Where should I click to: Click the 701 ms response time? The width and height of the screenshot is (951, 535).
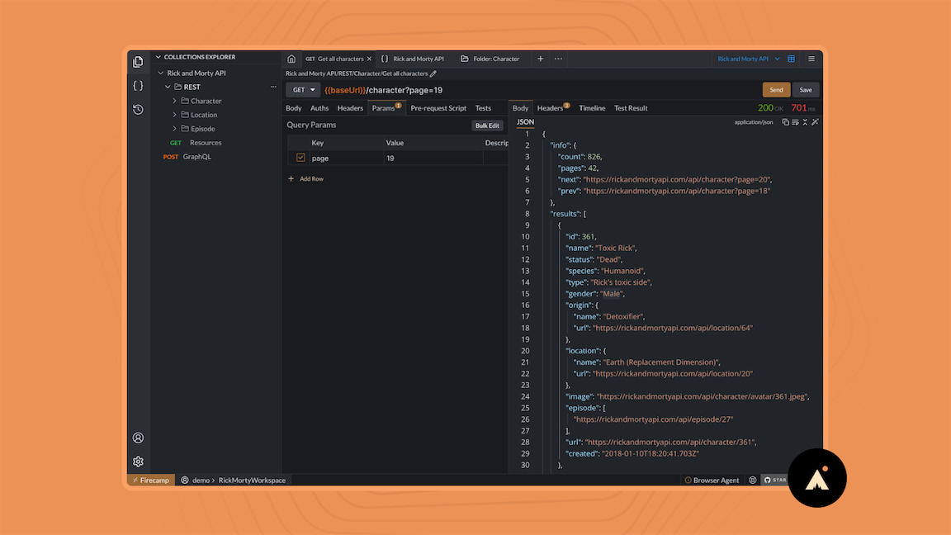(x=803, y=108)
